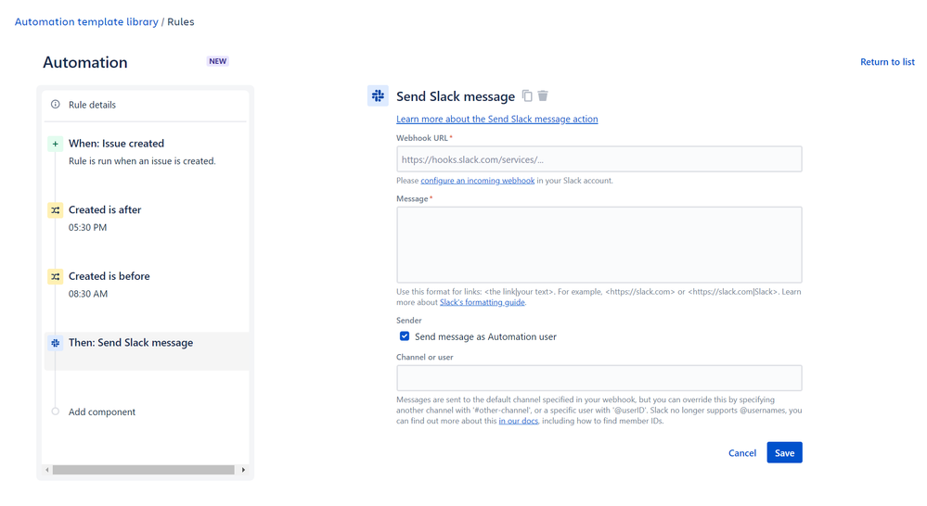Click the copy icon next to Send Slack message
The width and height of the screenshot is (927, 506).
point(527,95)
